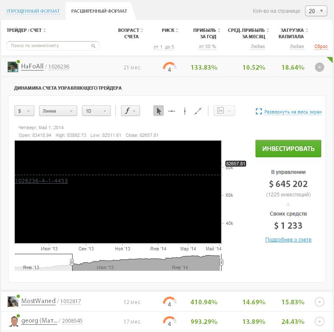This screenshot has width=334, height=332.
Task: Open the Линии chart type dropdown
Action: [x=58, y=111]
